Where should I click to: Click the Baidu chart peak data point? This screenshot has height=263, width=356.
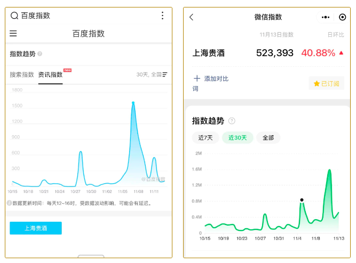point(133,103)
